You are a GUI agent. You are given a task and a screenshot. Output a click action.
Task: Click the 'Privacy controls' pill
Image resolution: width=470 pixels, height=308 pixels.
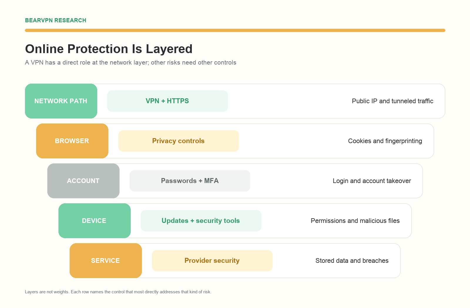tap(179, 141)
